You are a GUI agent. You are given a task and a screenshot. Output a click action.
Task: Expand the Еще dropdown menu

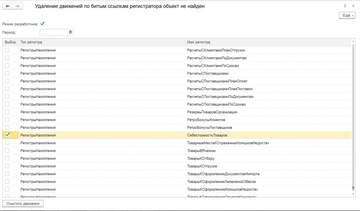pyautogui.click(x=347, y=15)
